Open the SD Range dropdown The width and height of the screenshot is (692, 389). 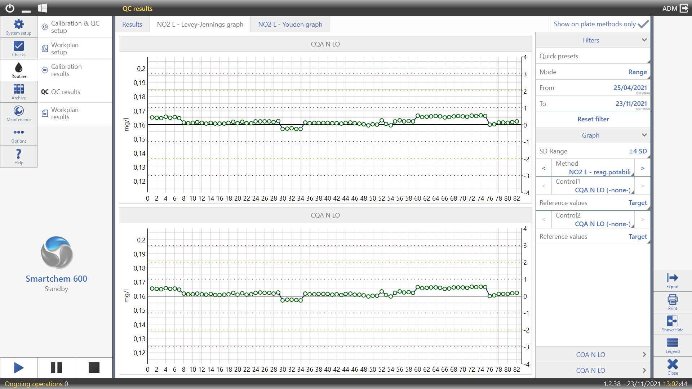[637, 151]
